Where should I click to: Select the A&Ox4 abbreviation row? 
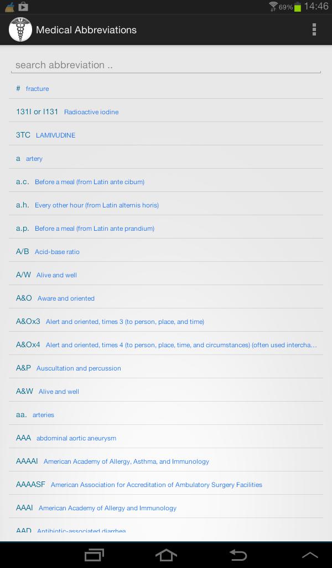click(x=166, y=345)
